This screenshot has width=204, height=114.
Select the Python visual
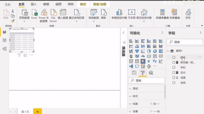click(x=155, y=61)
